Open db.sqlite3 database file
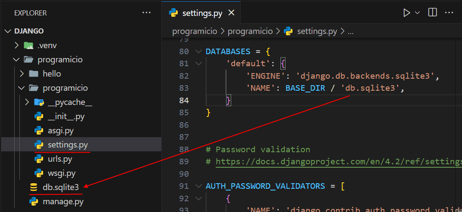462x212 pixels. [x=61, y=187]
